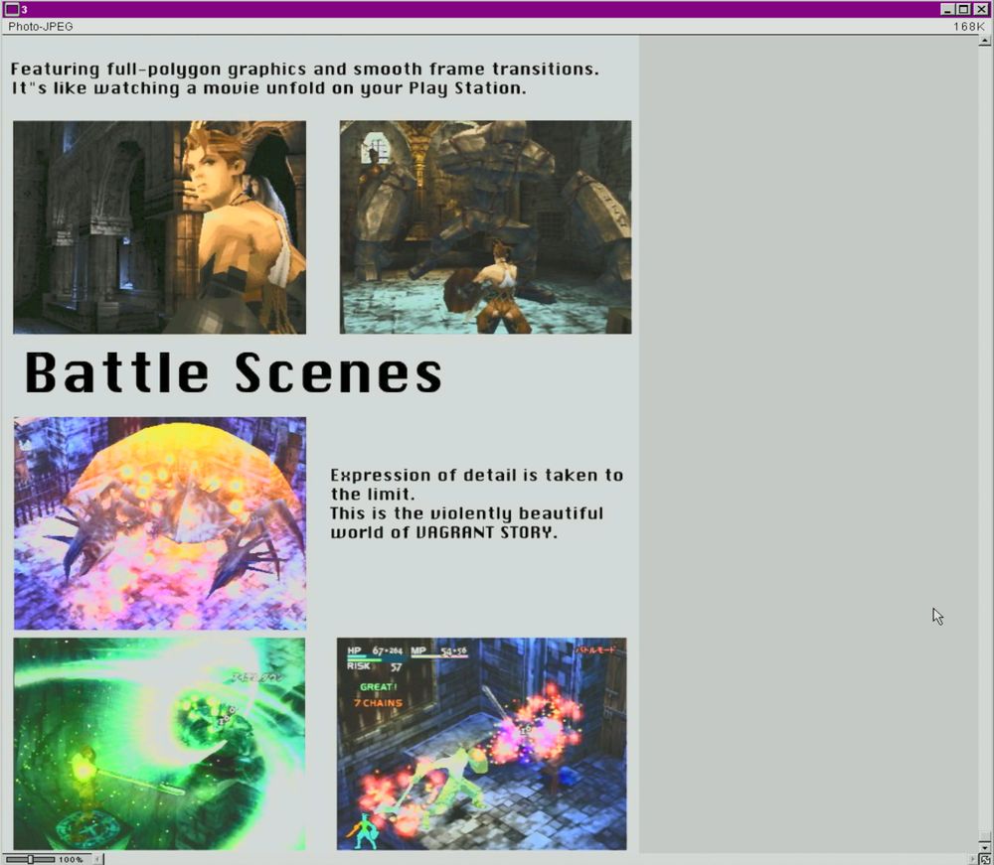Image resolution: width=994 pixels, height=865 pixels.
Task: Click the resize grip icon in bottom-right corner
Action: (984, 859)
